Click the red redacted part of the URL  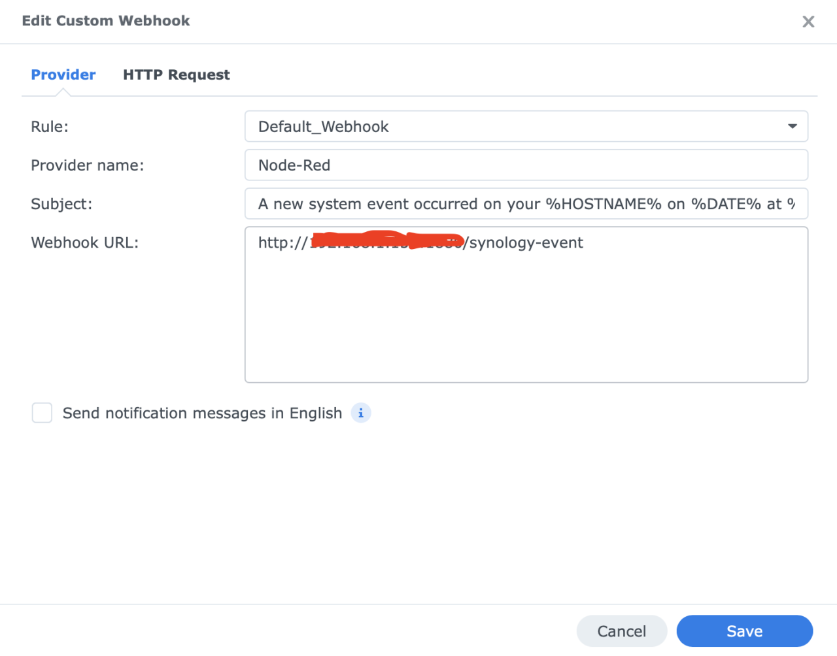(386, 242)
